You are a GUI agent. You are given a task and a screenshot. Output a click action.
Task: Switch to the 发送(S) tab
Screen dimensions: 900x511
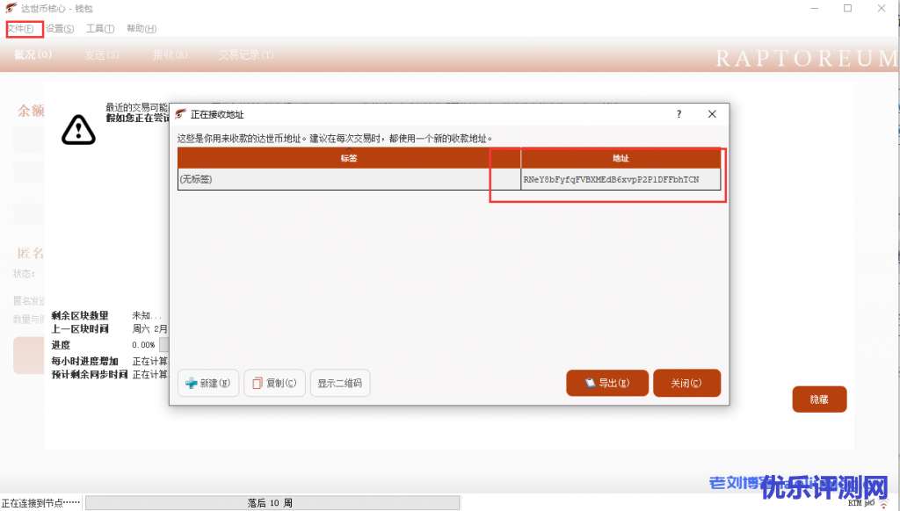(x=102, y=54)
